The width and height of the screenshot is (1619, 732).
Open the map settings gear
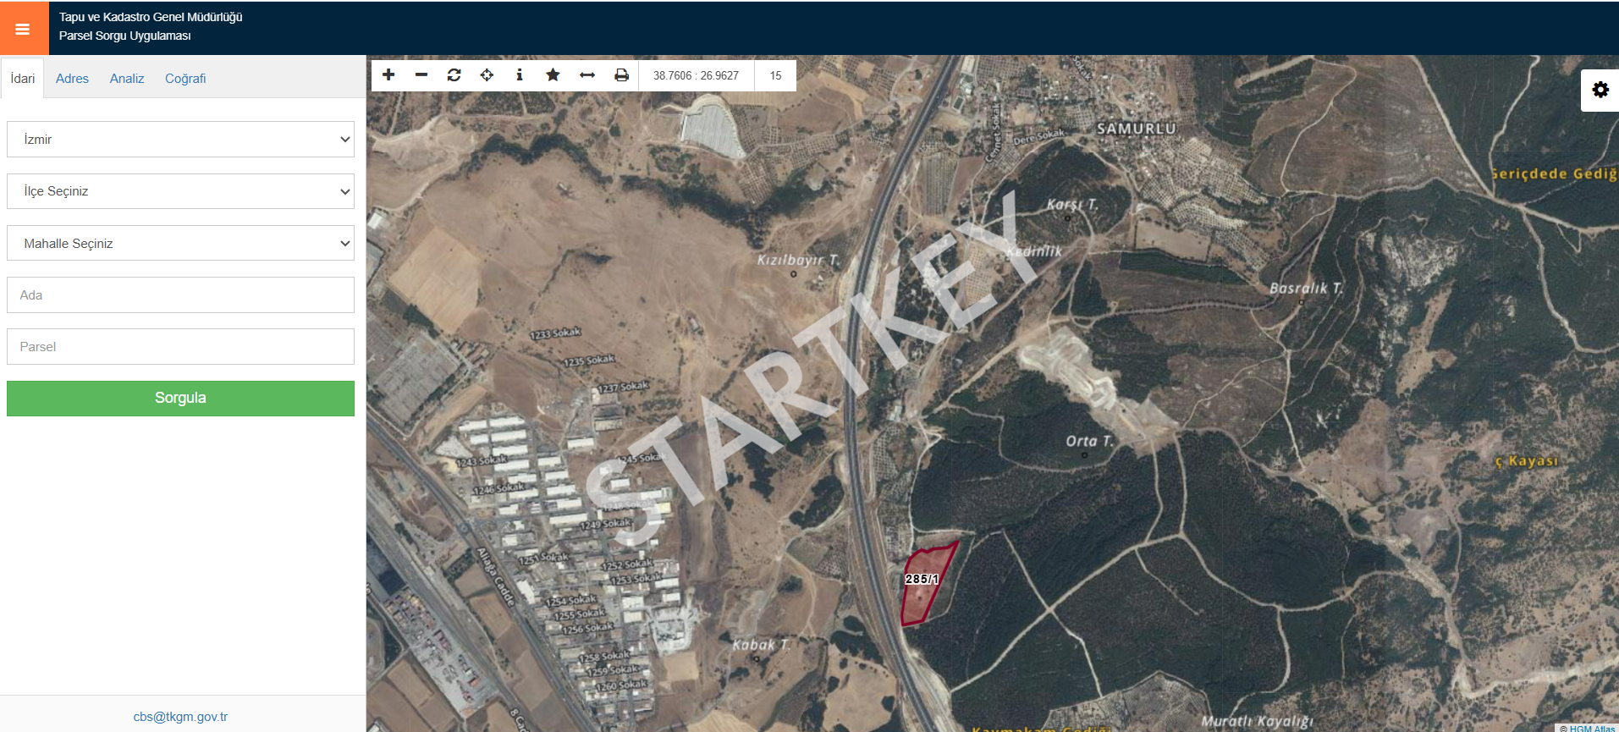point(1600,90)
